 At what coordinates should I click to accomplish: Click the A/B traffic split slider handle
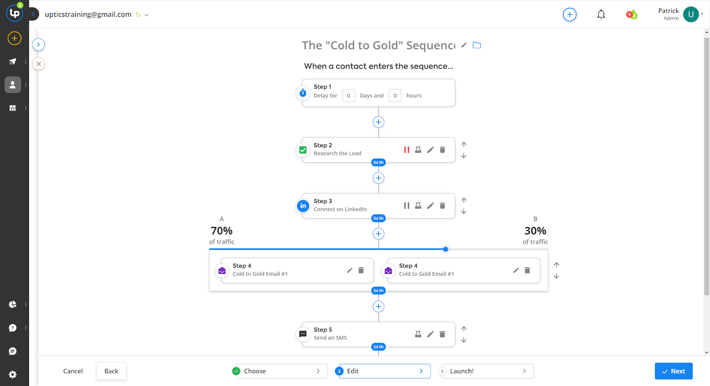[x=446, y=249]
